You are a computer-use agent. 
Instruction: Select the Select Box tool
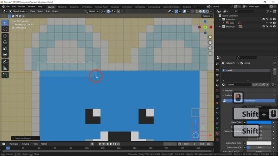coord(5,23)
